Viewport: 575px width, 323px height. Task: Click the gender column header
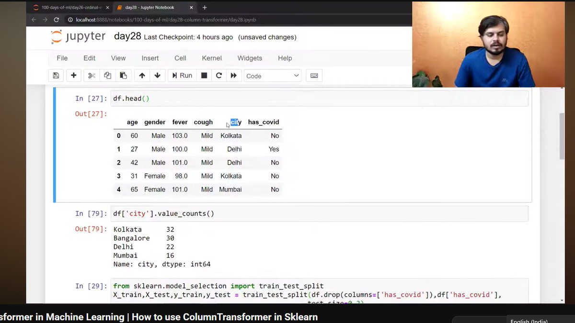[x=155, y=122]
